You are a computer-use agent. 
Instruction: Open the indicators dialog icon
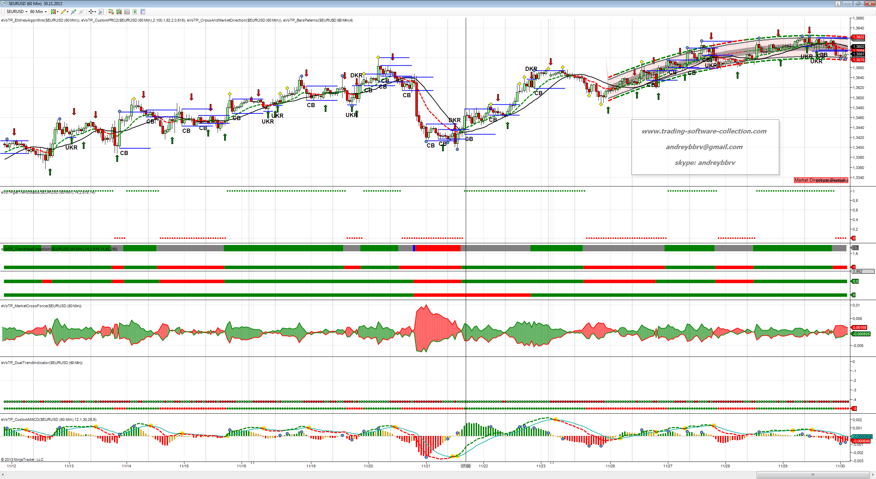(x=127, y=12)
